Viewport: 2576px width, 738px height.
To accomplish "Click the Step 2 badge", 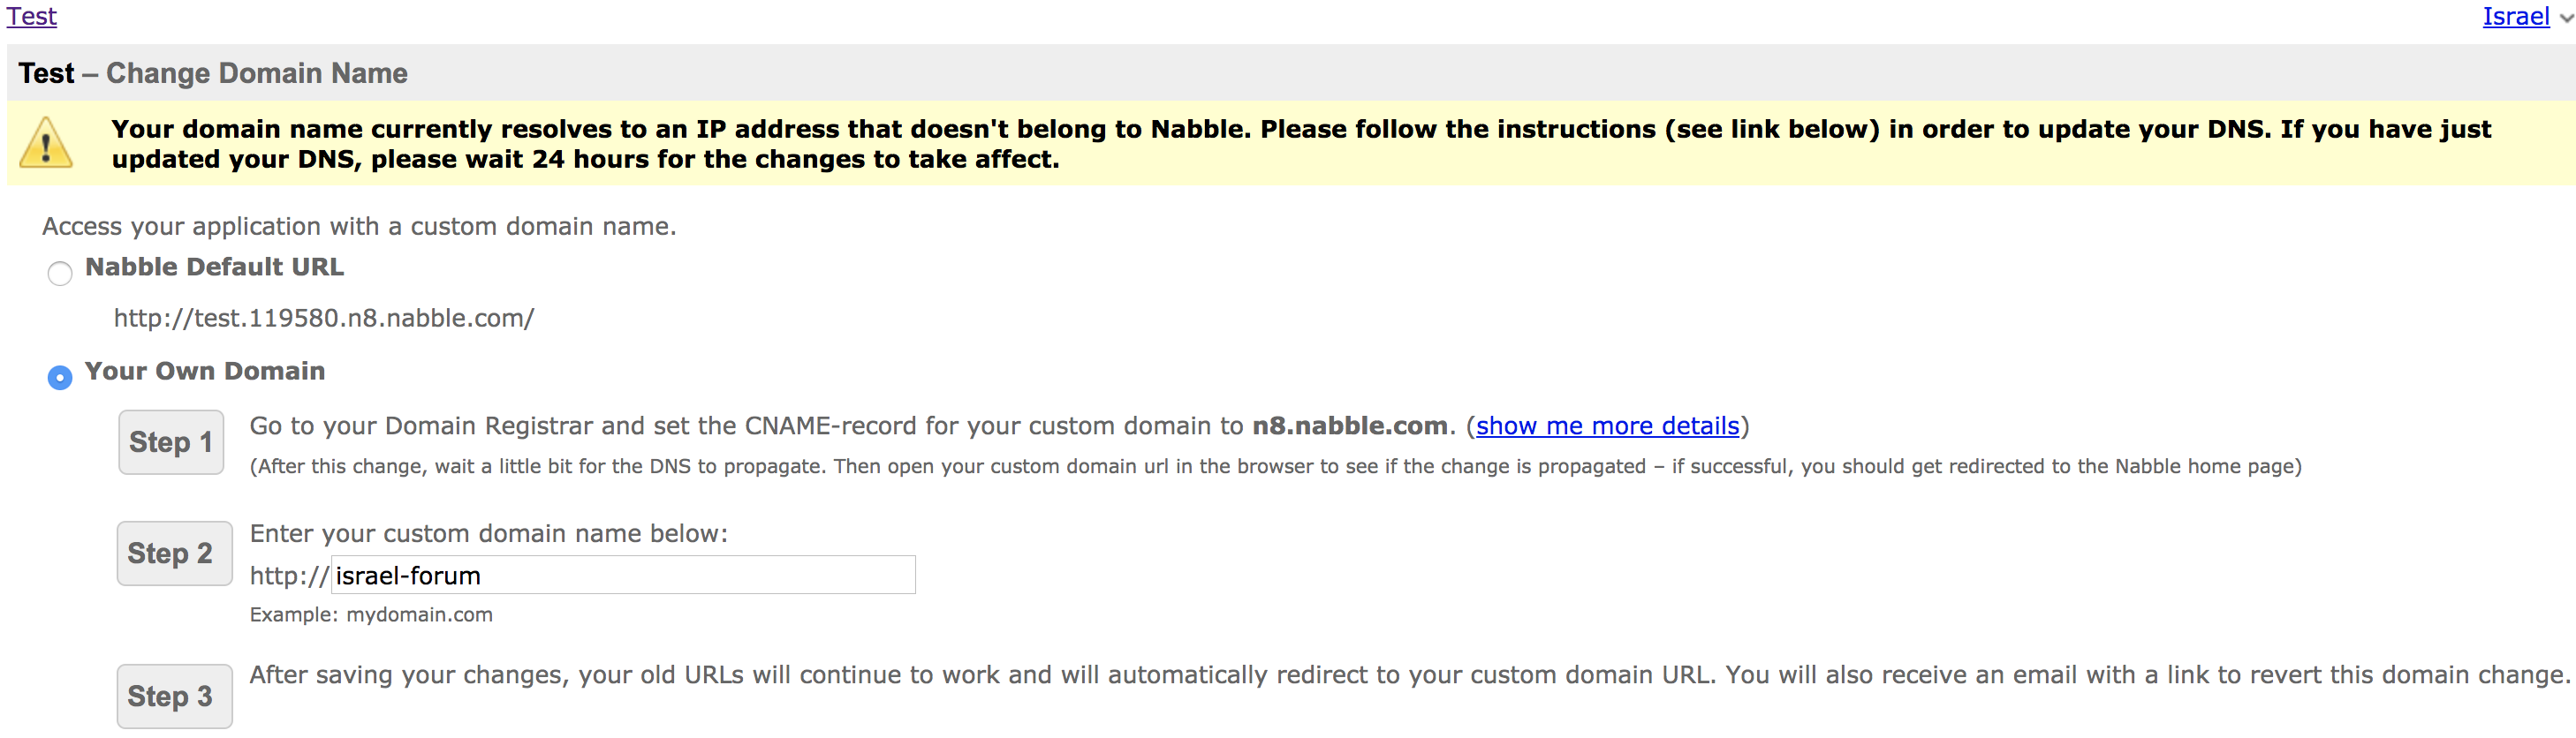I will pyautogui.click(x=171, y=553).
